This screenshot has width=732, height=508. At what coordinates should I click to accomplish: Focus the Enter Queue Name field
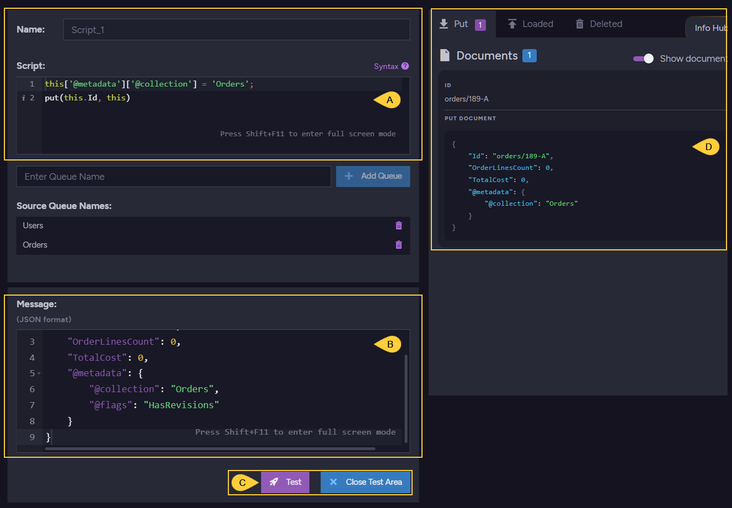point(174,177)
